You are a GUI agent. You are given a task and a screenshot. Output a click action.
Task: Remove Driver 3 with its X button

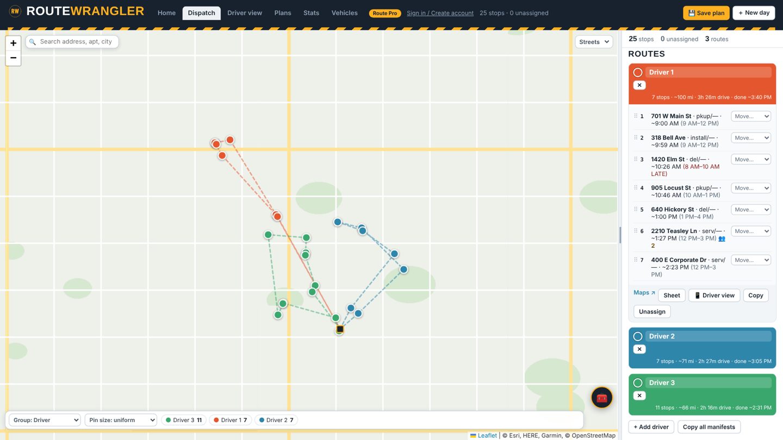pos(639,395)
